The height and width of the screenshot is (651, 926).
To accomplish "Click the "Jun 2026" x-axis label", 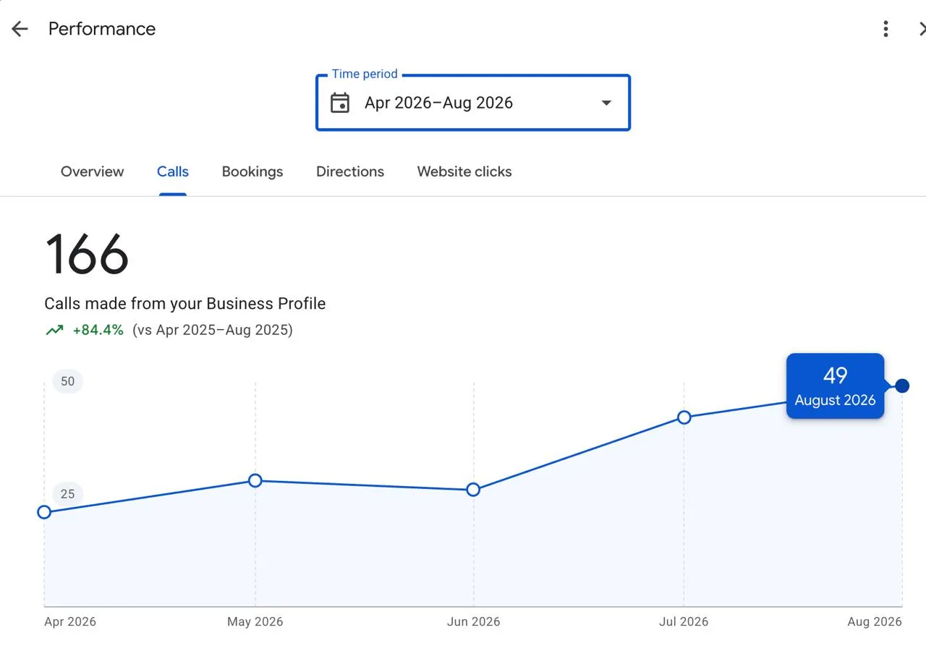I will [x=474, y=622].
